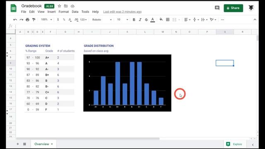
Task: Click the GRADING SYSTEM heading cell
Action: pos(38,46)
